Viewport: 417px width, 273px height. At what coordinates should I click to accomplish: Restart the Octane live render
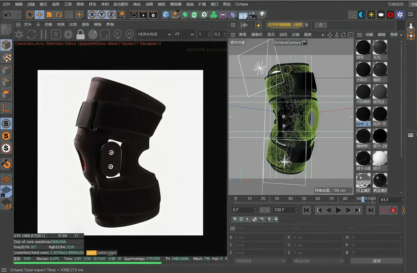pos(32,34)
